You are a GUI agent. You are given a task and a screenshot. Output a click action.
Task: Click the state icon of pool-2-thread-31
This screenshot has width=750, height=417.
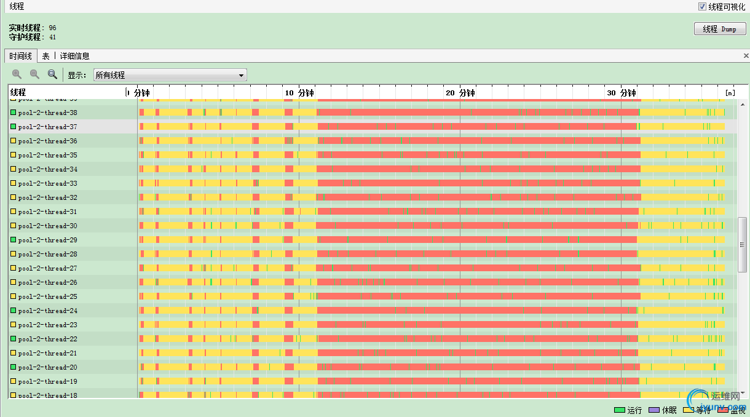pos(14,212)
